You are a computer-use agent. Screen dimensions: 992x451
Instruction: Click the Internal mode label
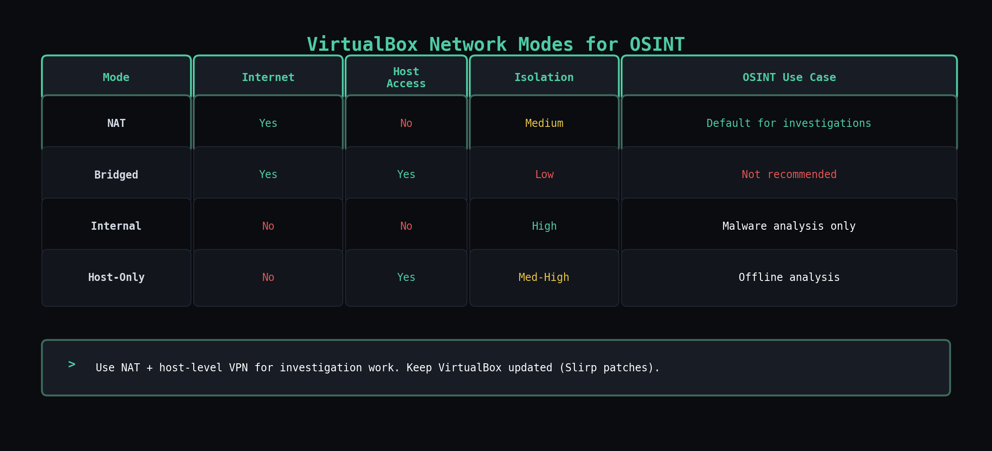[x=116, y=226]
